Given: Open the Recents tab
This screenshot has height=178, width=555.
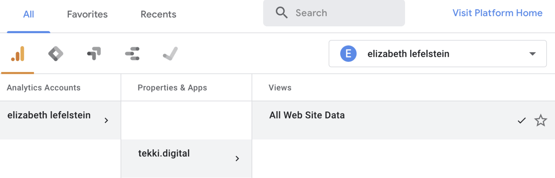Looking at the screenshot, I should coord(158,14).
